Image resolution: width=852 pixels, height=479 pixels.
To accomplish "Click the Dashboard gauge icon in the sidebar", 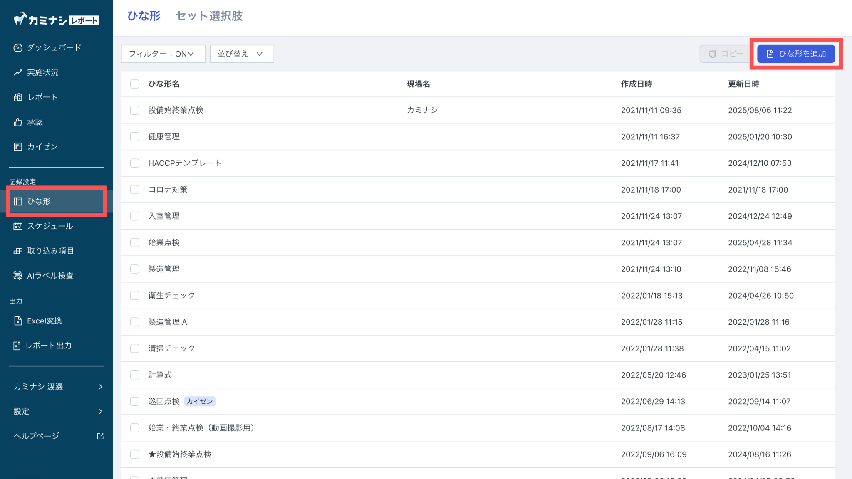I will pyautogui.click(x=17, y=48).
